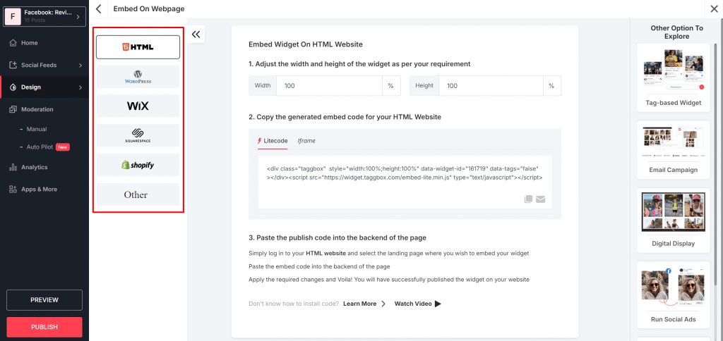723x341 pixels.
Task: Click the email code envelope icon
Action: coord(541,199)
